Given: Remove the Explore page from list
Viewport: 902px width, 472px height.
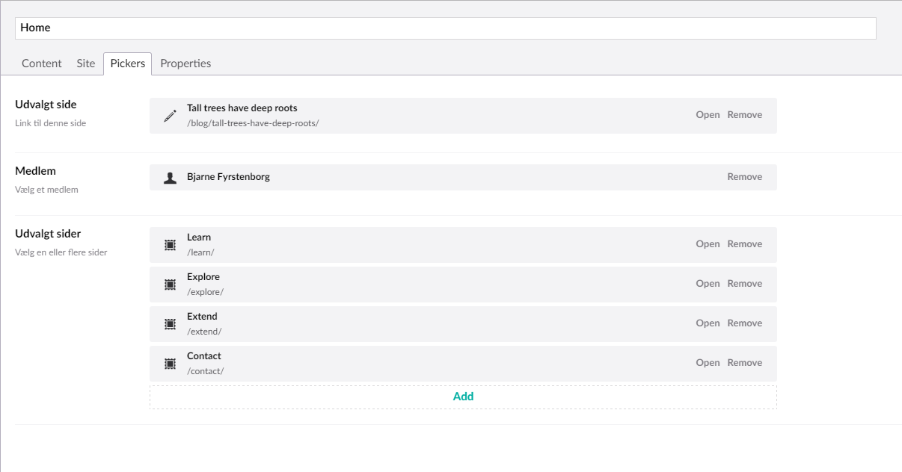Looking at the screenshot, I should [745, 284].
